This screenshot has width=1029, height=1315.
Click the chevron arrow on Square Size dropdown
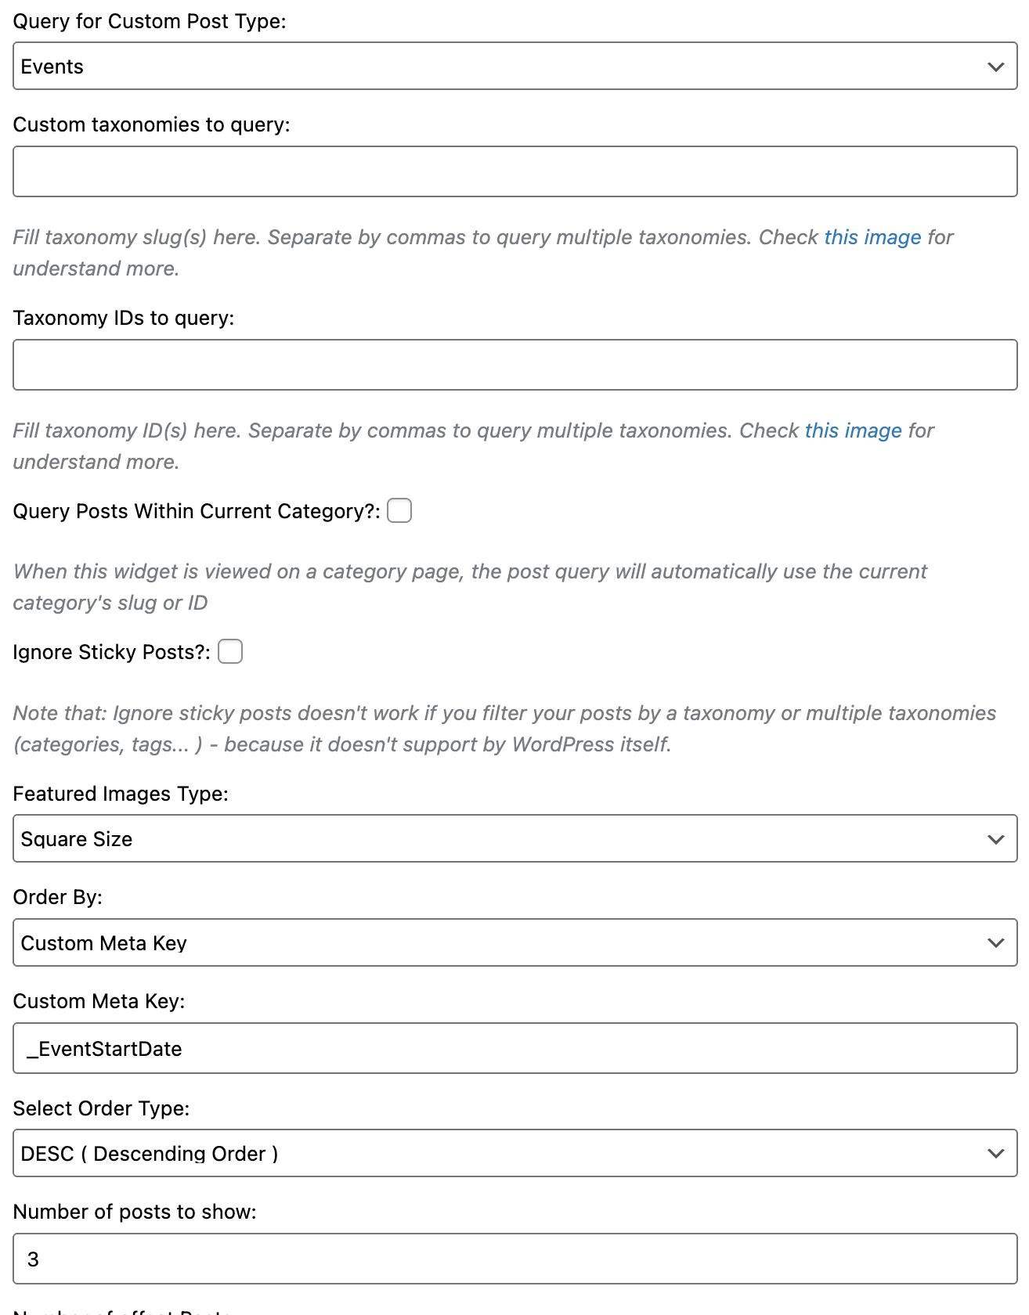[995, 839]
